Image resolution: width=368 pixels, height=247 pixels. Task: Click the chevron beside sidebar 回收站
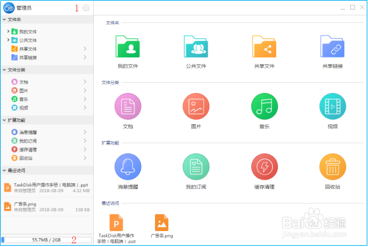tap(85, 158)
